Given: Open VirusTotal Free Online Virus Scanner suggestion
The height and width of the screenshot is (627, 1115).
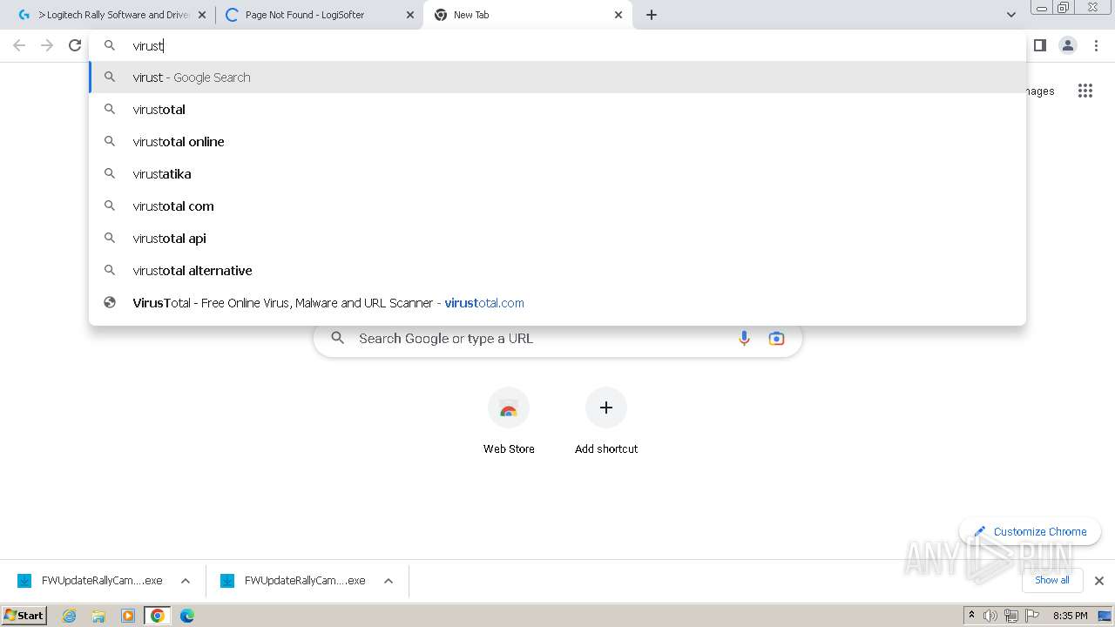Looking at the screenshot, I should (557, 303).
